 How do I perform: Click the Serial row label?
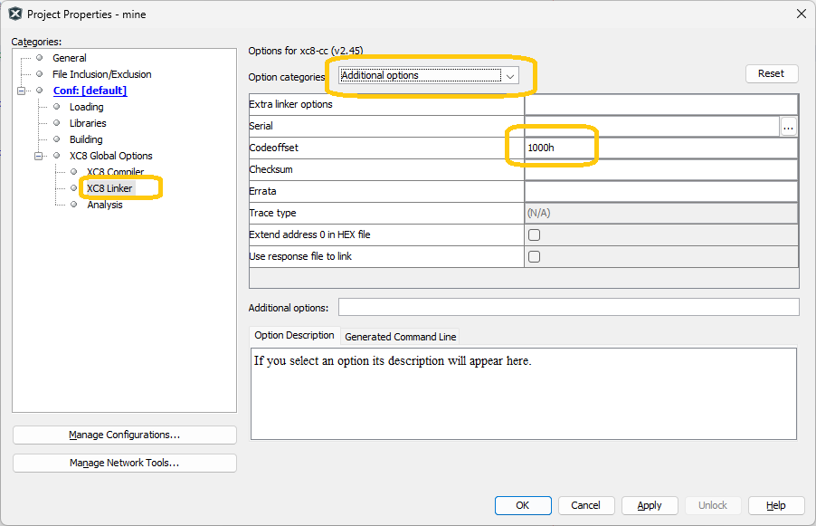tap(261, 126)
